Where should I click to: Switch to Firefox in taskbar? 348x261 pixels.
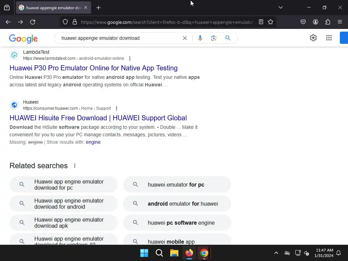pos(189,253)
